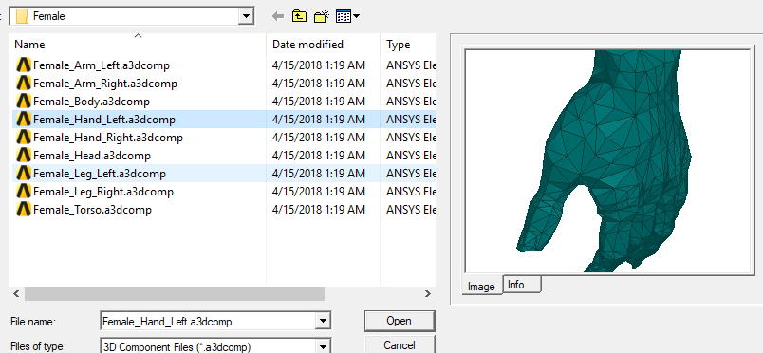Select Female_Hand_Right.a3dcomp file
Screen dimensions: 763x353
108,138
